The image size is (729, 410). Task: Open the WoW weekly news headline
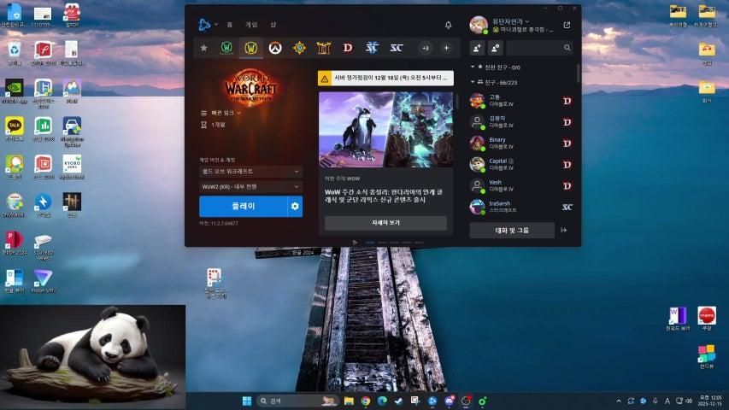[x=384, y=196]
